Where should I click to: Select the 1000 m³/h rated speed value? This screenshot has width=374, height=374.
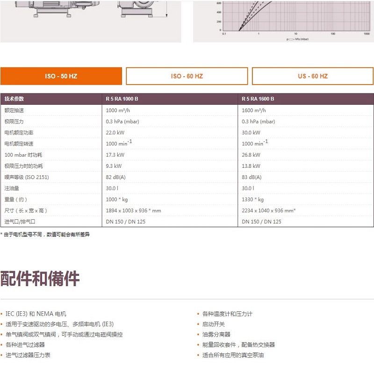click(118, 110)
